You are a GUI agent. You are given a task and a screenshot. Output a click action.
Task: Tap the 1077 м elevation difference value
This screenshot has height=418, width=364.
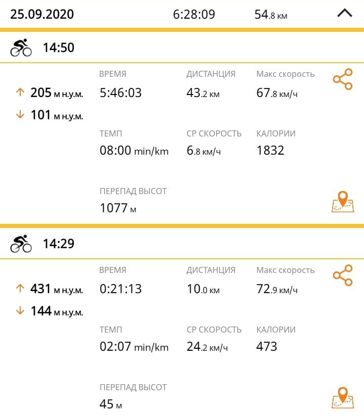click(118, 208)
